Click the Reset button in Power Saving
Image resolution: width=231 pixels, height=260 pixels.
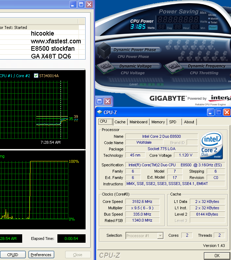[213, 27]
